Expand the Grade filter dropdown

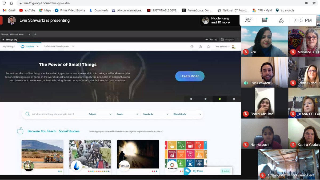(127, 114)
